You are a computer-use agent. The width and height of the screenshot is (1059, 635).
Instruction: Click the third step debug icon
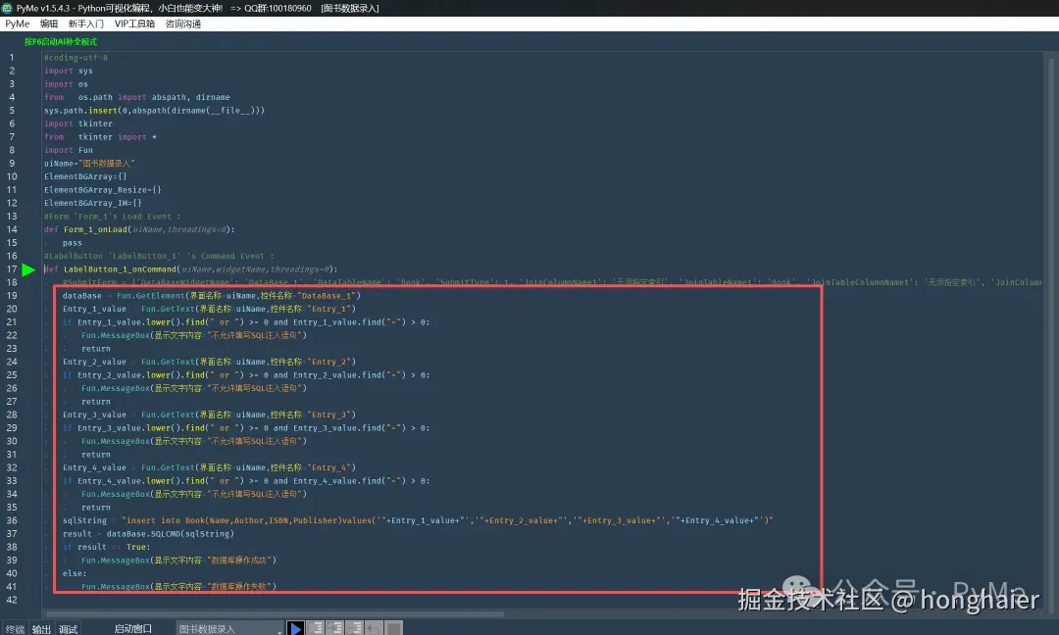(x=354, y=629)
